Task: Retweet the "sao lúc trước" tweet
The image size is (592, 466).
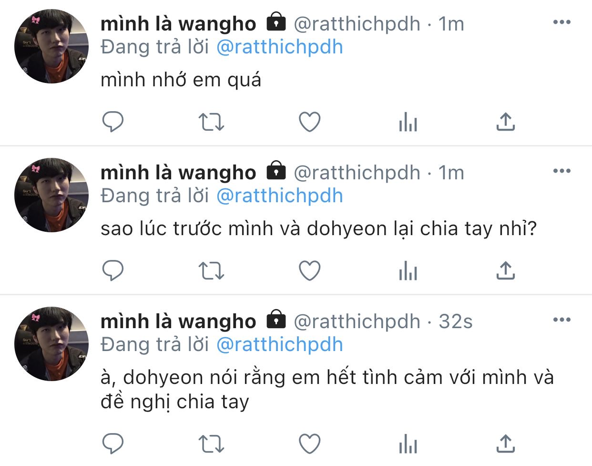Action: tap(211, 270)
